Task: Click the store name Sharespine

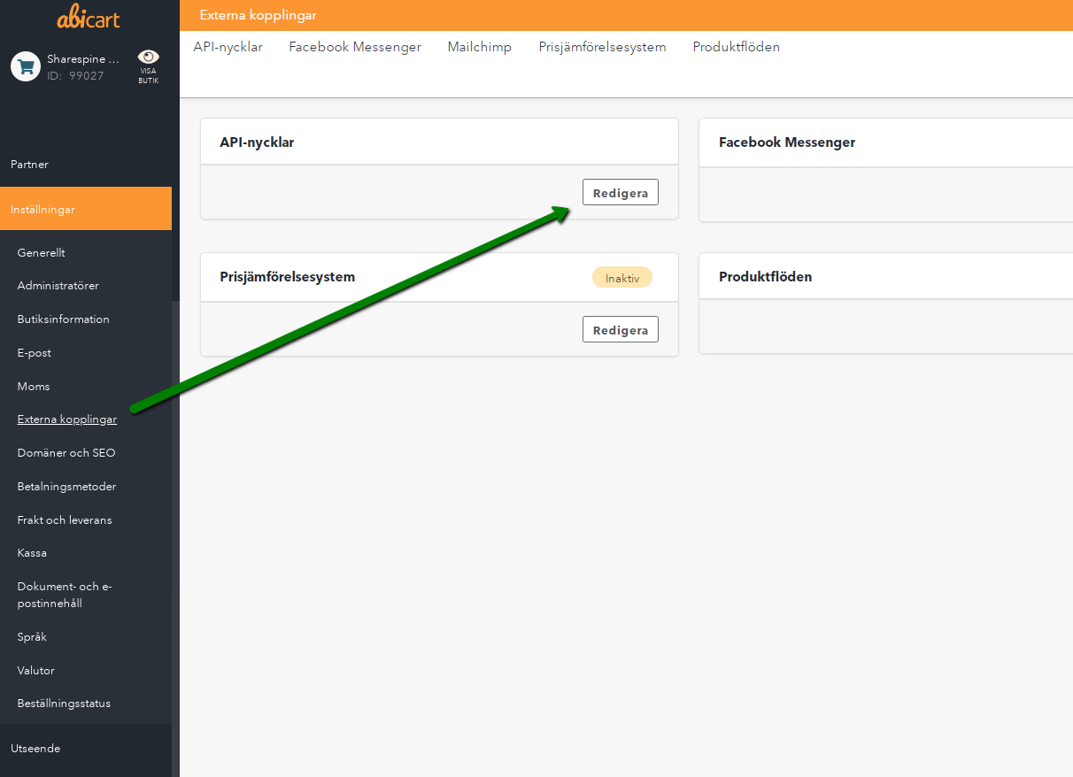Action: coord(82,59)
